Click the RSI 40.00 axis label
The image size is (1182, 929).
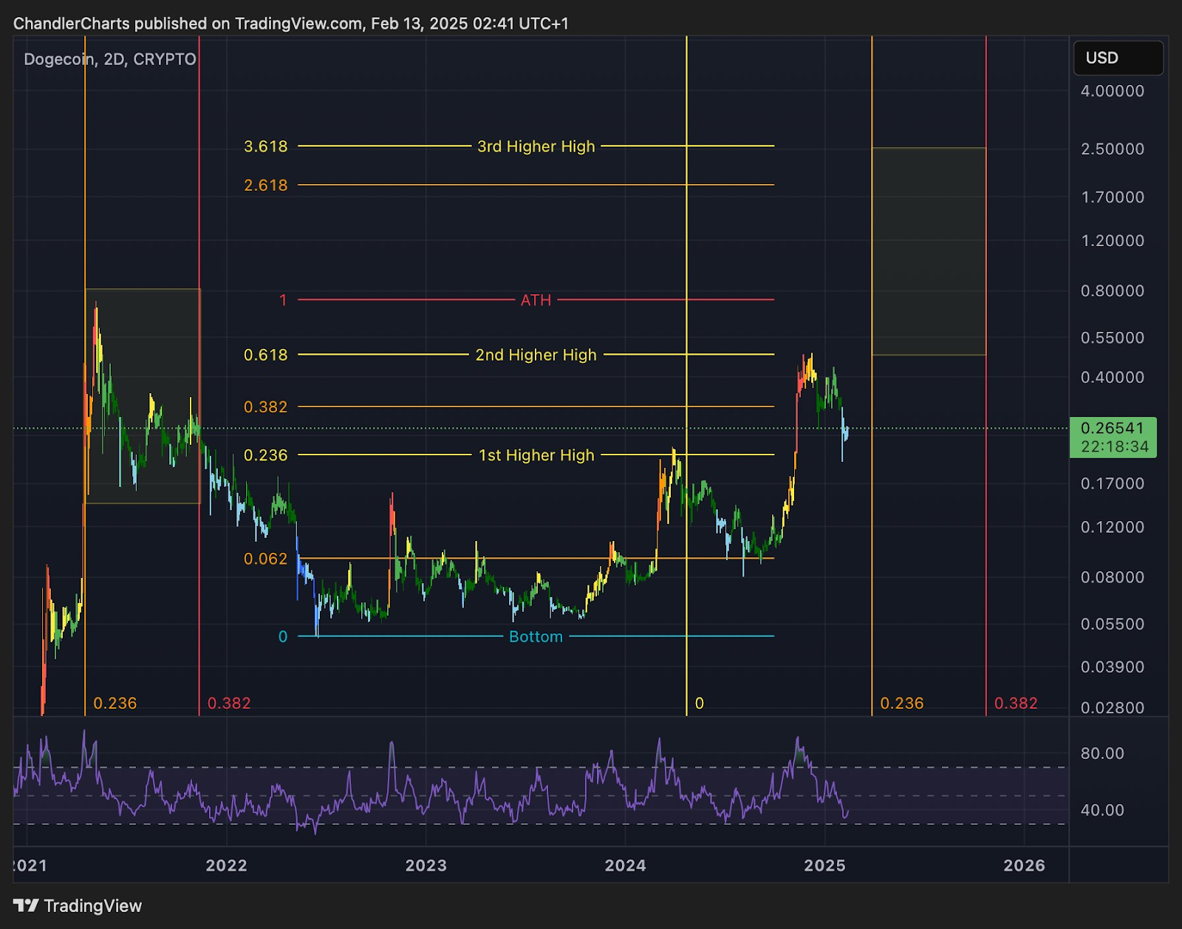click(x=1102, y=810)
